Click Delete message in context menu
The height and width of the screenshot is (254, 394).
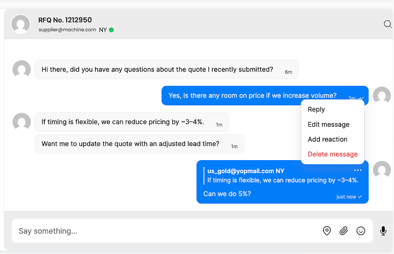pyautogui.click(x=332, y=154)
